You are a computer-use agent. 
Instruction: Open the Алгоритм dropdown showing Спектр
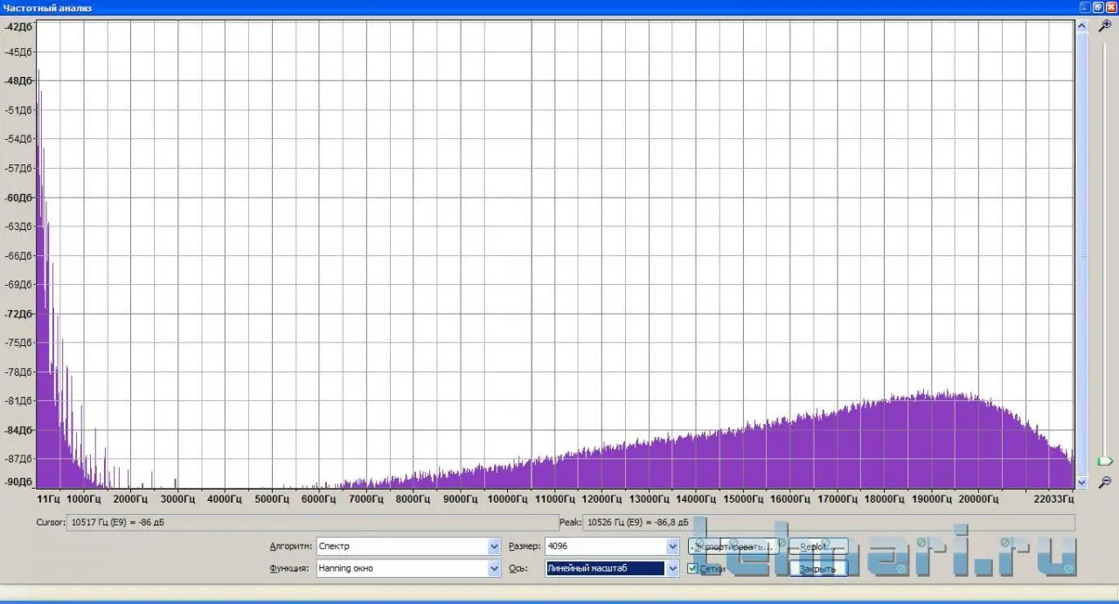click(493, 546)
